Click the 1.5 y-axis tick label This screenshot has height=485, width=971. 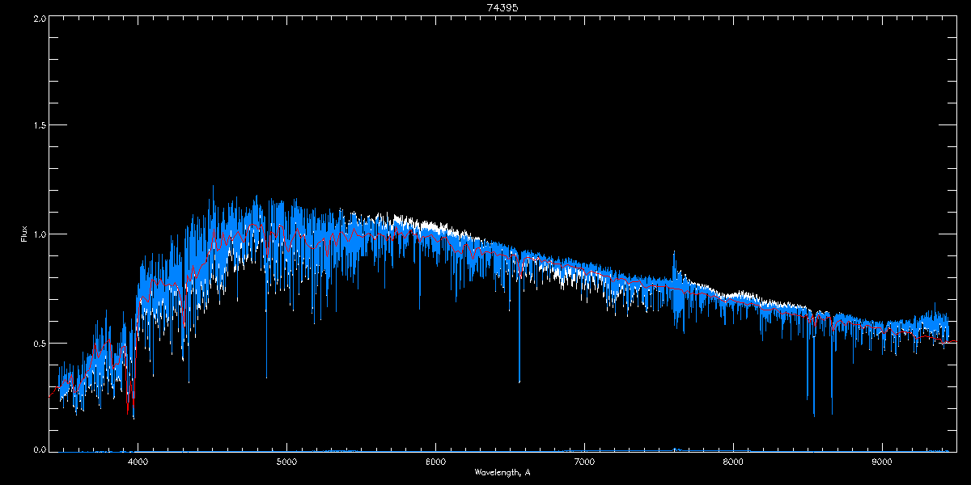40,126
